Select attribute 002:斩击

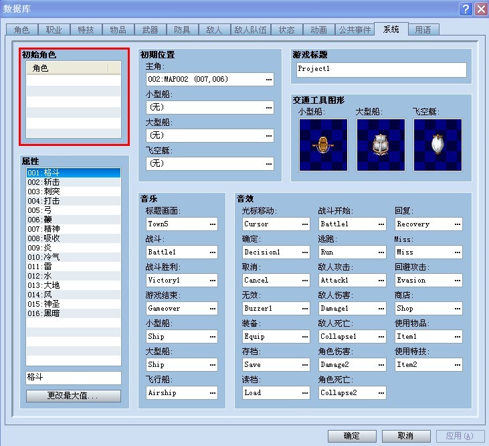coord(74,182)
